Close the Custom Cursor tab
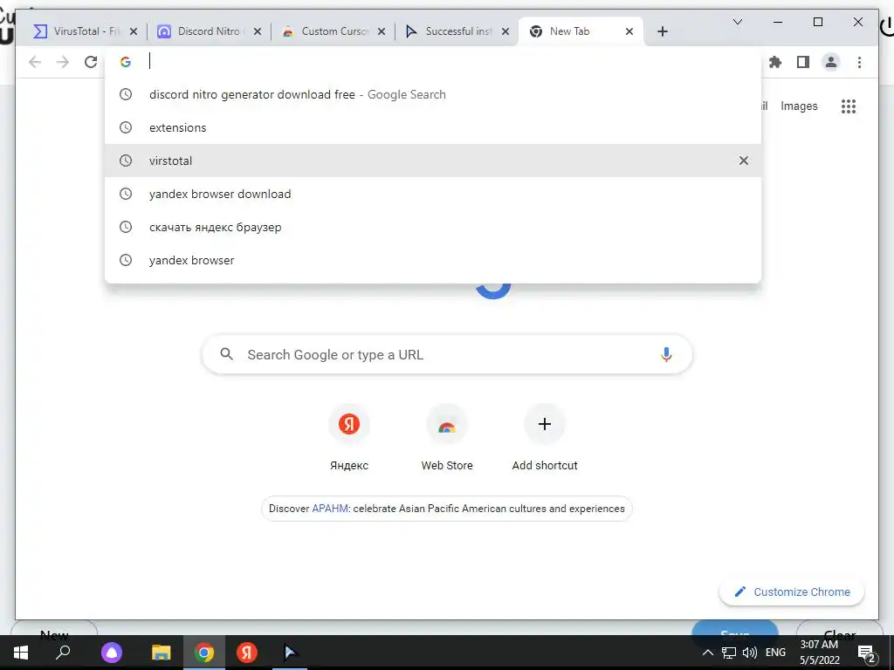 point(382,31)
